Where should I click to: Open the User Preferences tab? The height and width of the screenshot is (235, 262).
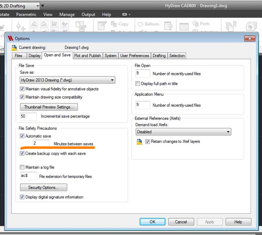click(x=135, y=56)
